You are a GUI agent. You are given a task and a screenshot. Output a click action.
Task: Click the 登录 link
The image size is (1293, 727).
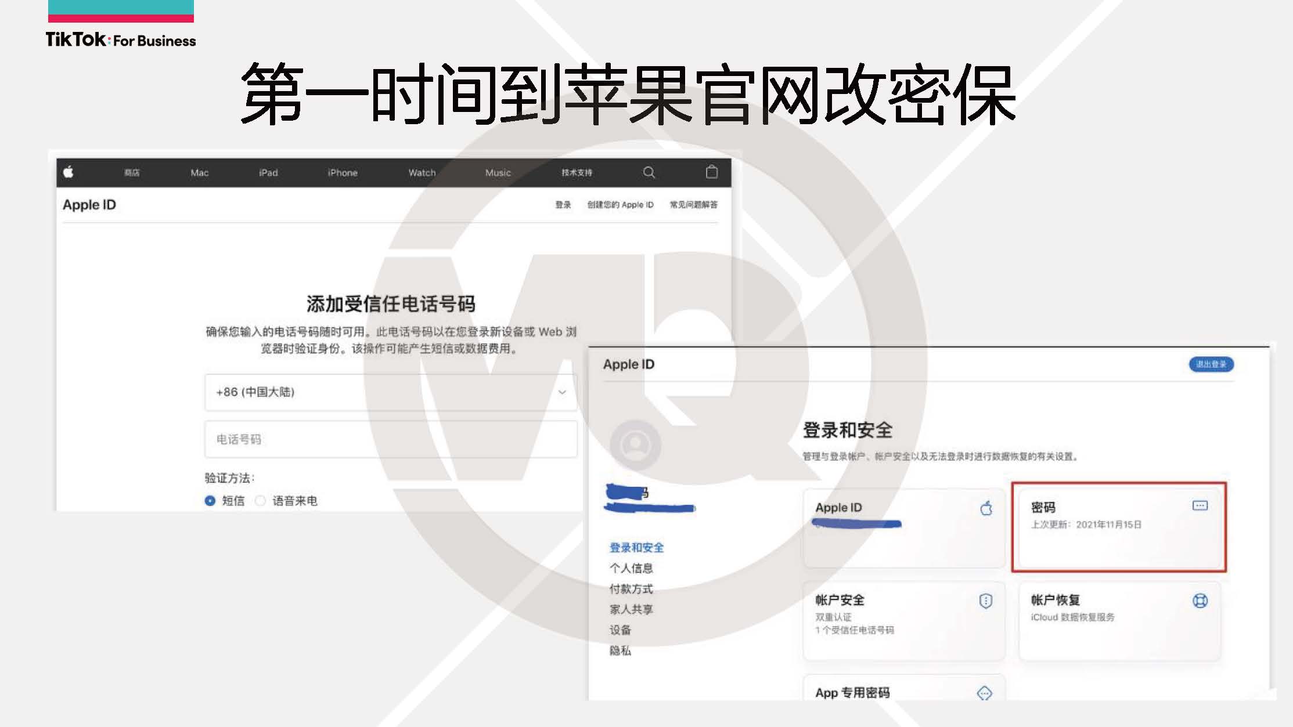click(563, 205)
